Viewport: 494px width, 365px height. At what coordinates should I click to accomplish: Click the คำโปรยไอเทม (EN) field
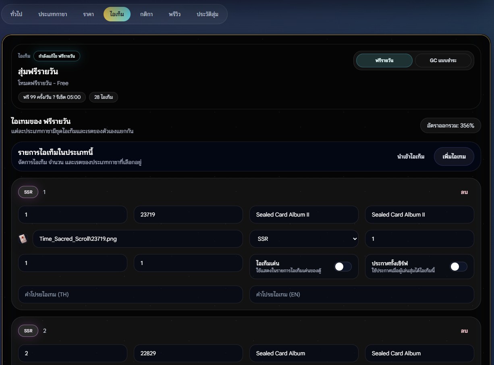[x=362, y=294]
